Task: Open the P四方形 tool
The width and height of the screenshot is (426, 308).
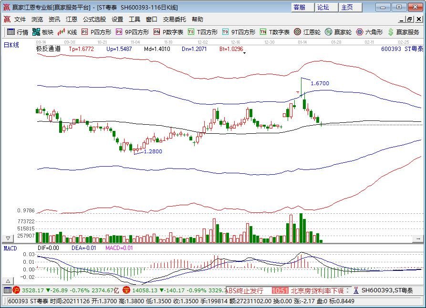Action: click(96, 32)
